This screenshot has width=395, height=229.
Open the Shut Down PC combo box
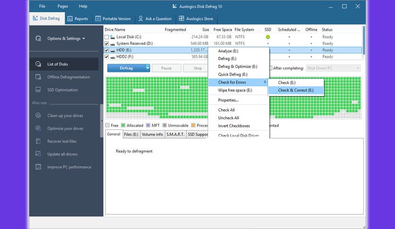333,68
